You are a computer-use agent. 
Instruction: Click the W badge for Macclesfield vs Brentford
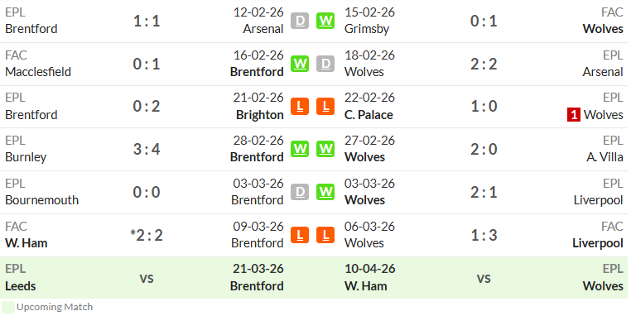300,64
